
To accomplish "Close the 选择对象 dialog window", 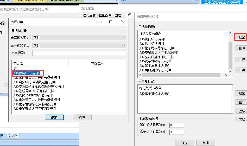I will tap(123, 22).
